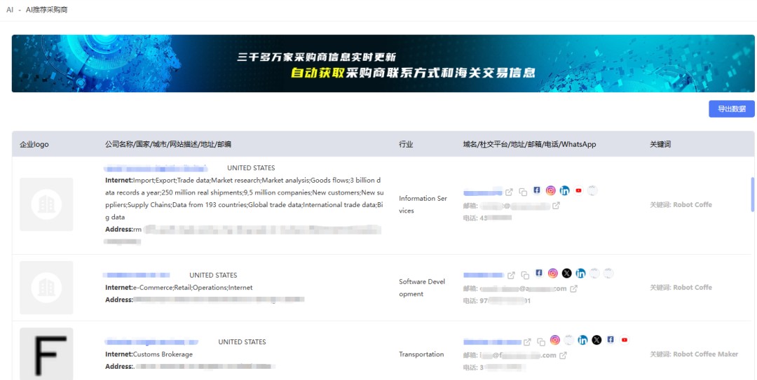The height and width of the screenshot is (380, 757).
Task: Copy domain in Transportation row
Action: click(541, 342)
